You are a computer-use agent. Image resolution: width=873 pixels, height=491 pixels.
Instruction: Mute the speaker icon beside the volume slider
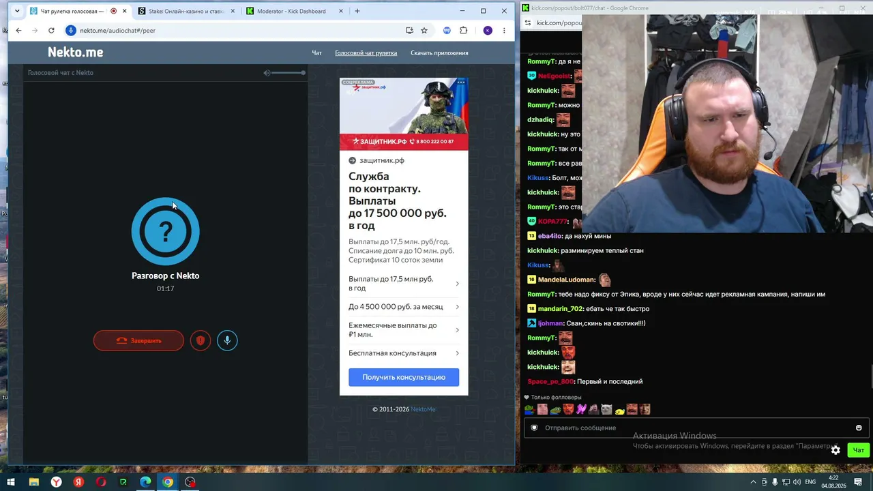pyautogui.click(x=267, y=72)
